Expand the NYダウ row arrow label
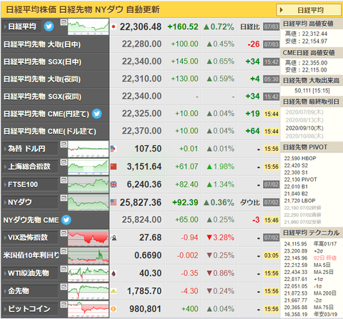The height and width of the screenshot is (319, 343). point(30,202)
